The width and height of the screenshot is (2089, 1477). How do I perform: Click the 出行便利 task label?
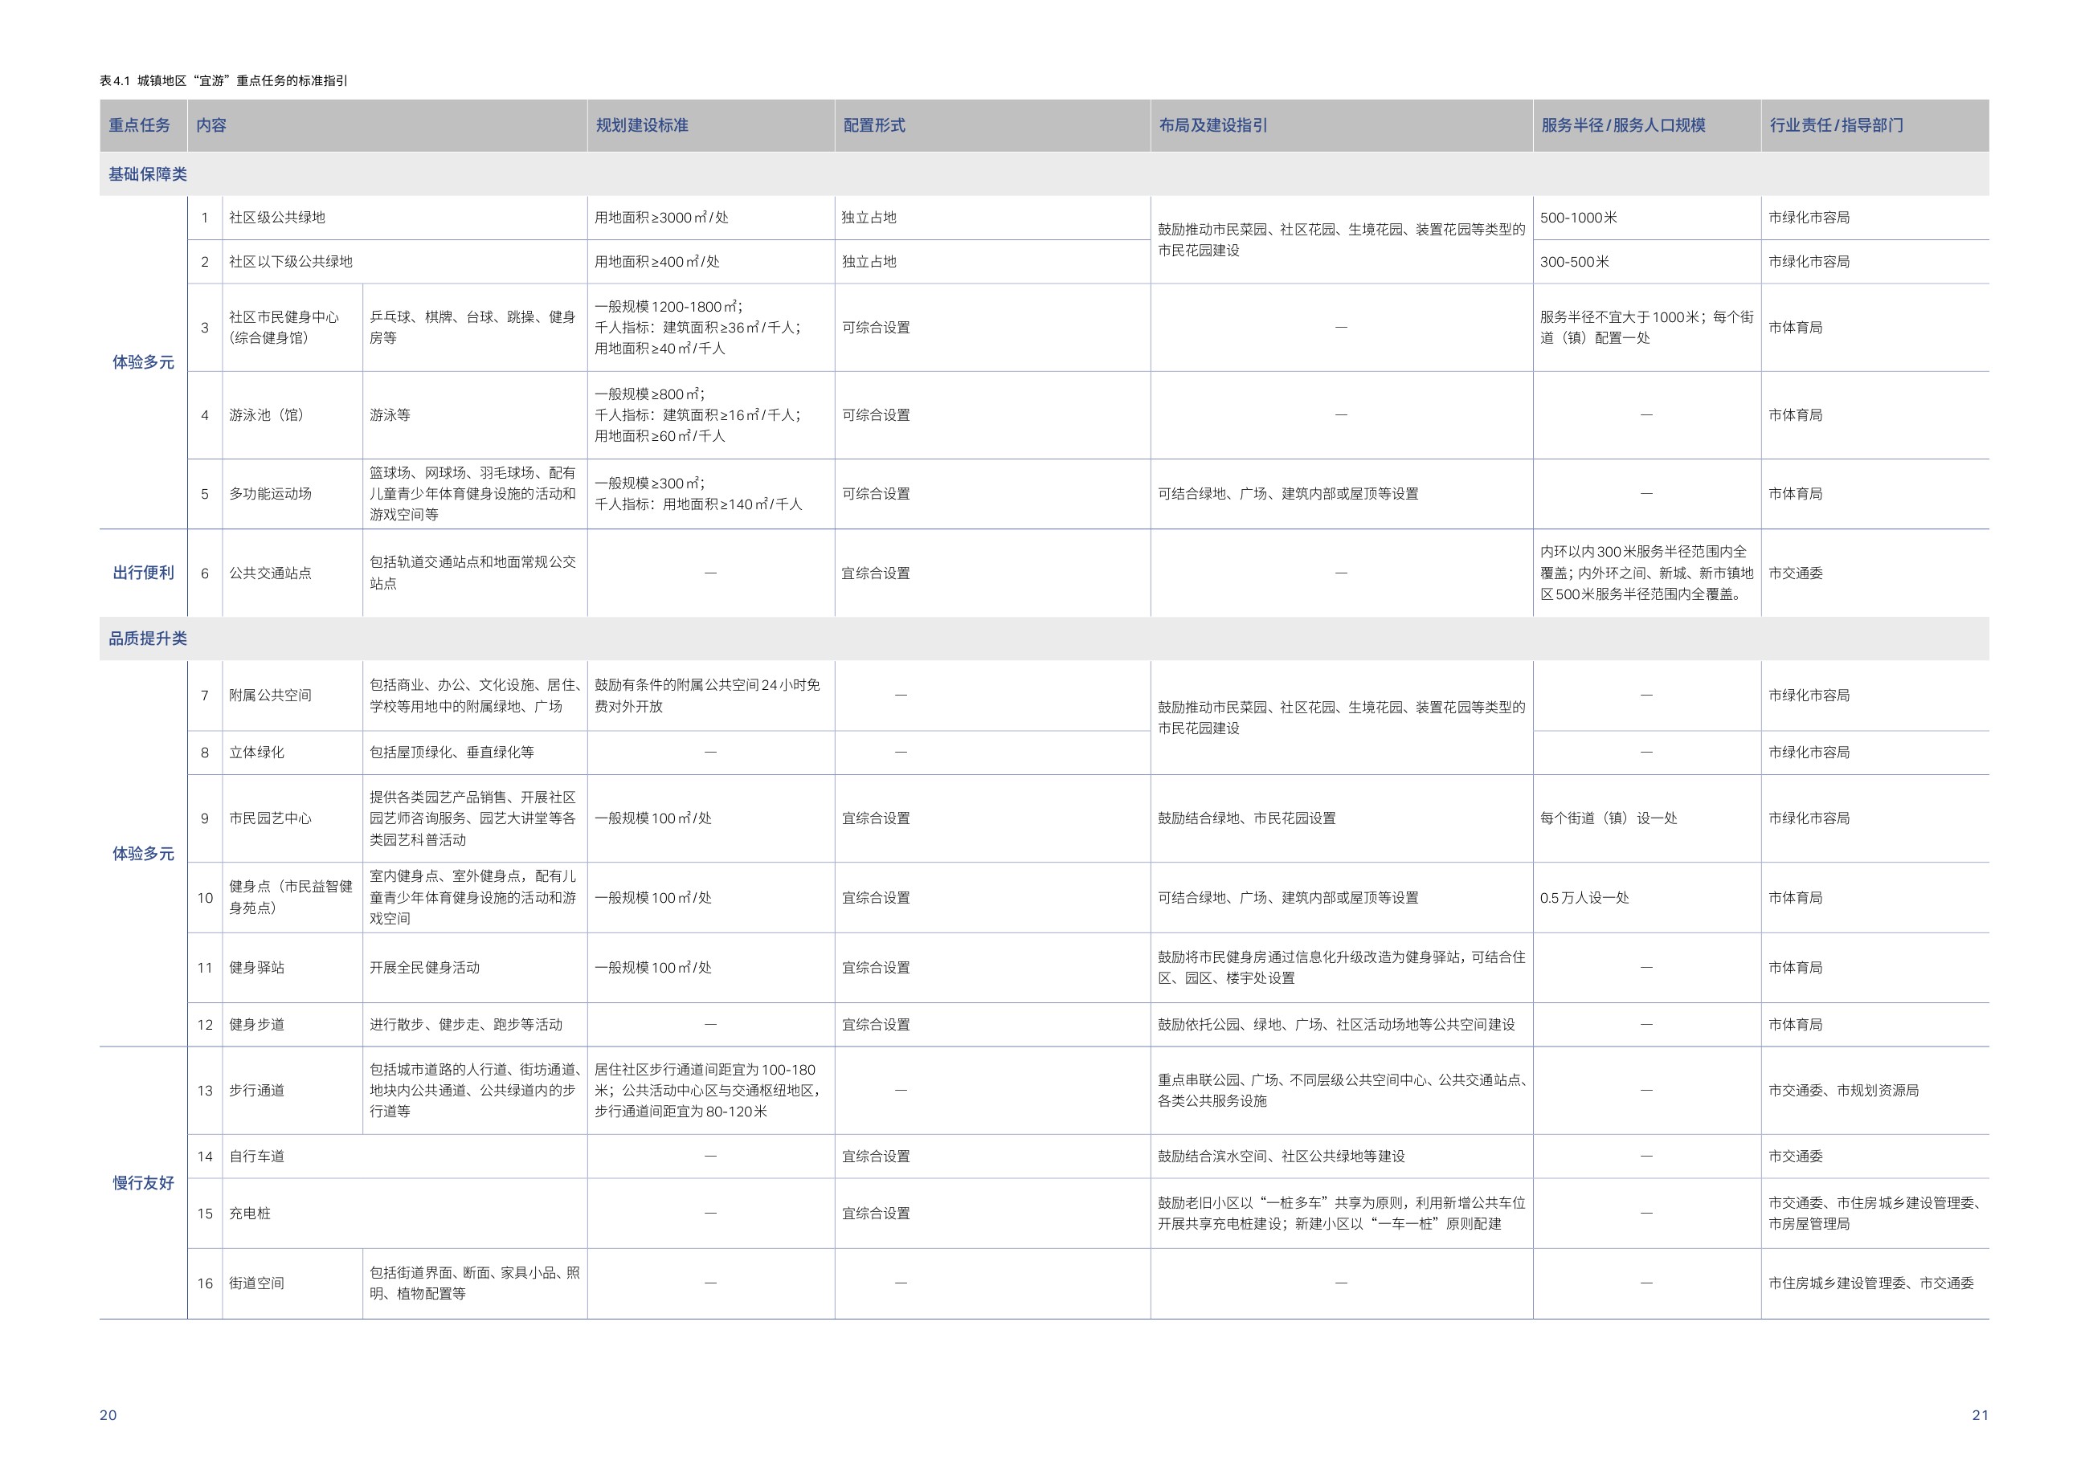click(x=143, y=573)
